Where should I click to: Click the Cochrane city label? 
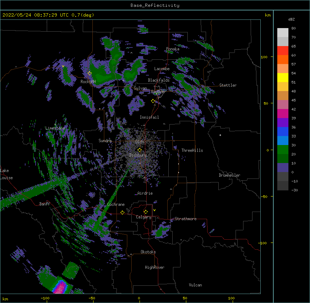click(x=116, y=204)
